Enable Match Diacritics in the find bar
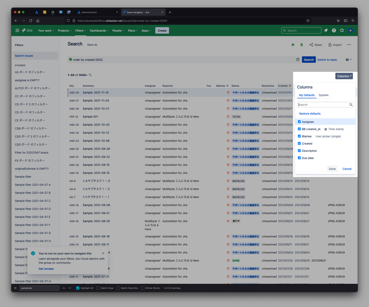The height and width of the screenshot is (307, 369). (x=118, y=288)
